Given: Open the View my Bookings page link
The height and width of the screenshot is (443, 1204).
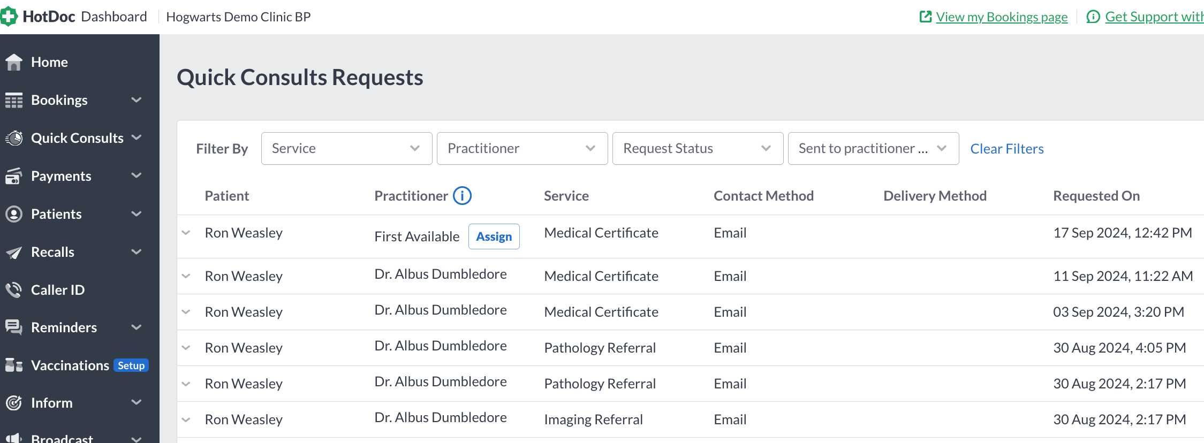Looking at the screenshot, I should coord(1002,17).
